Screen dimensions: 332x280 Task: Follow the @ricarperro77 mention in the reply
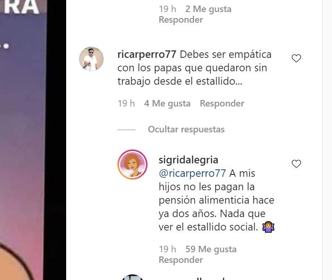[x=192, y=174]
